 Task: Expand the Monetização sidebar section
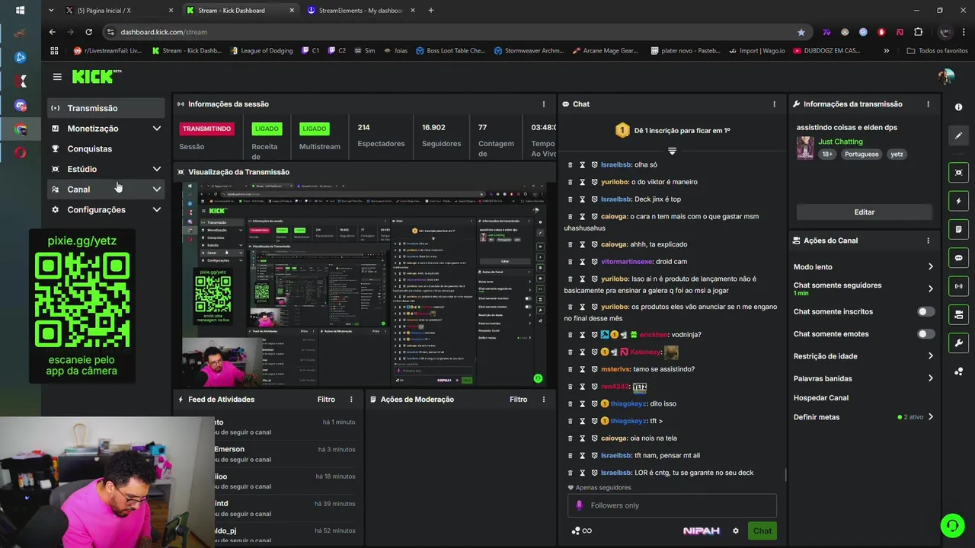(107, 129)
